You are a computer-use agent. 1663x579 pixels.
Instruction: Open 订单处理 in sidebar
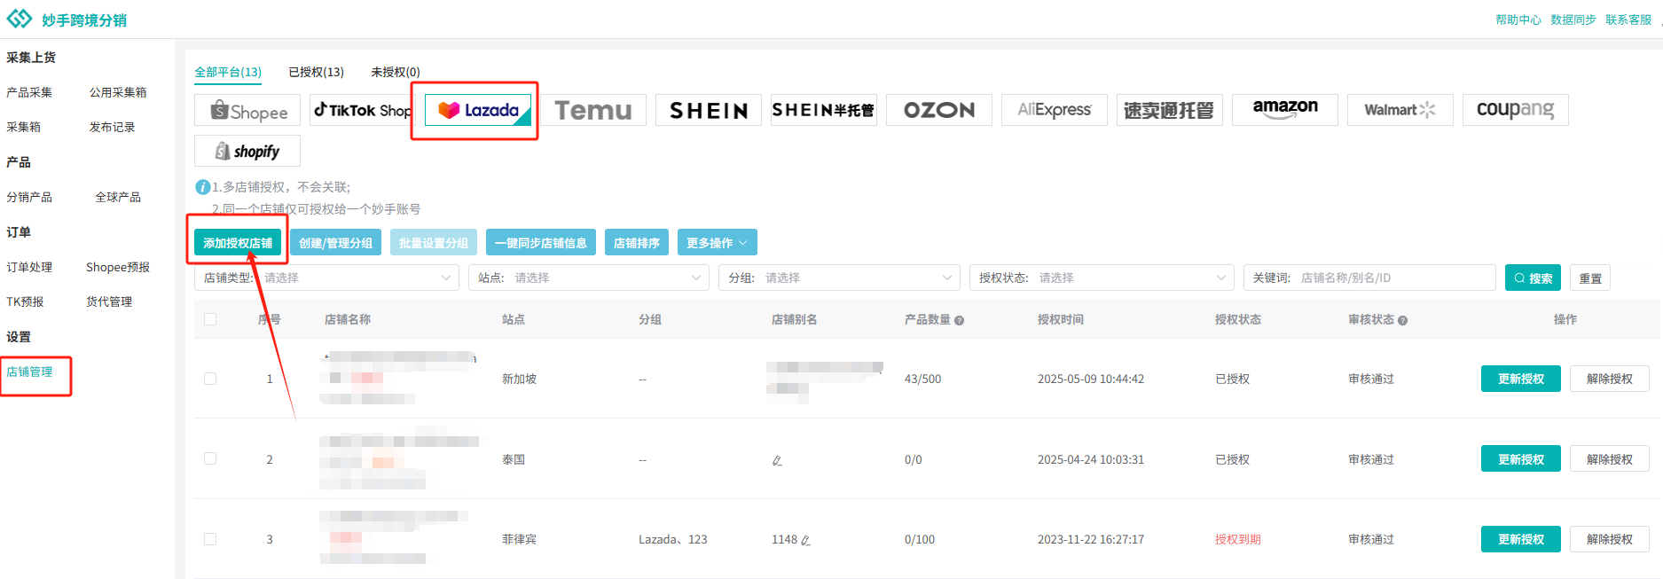(29, 267)
